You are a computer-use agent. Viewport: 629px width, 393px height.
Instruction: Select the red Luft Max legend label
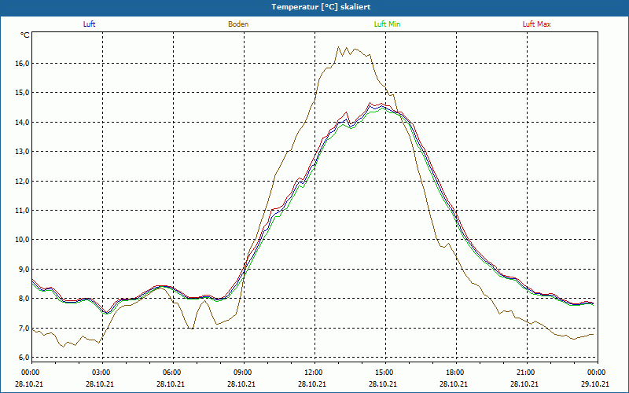coord(536,24)
